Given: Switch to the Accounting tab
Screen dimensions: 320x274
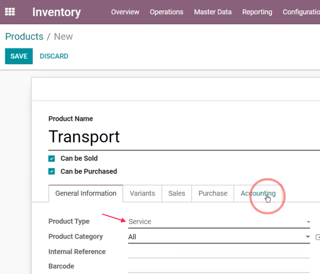Looking at the screenshot, I should [x=258, y=193].
